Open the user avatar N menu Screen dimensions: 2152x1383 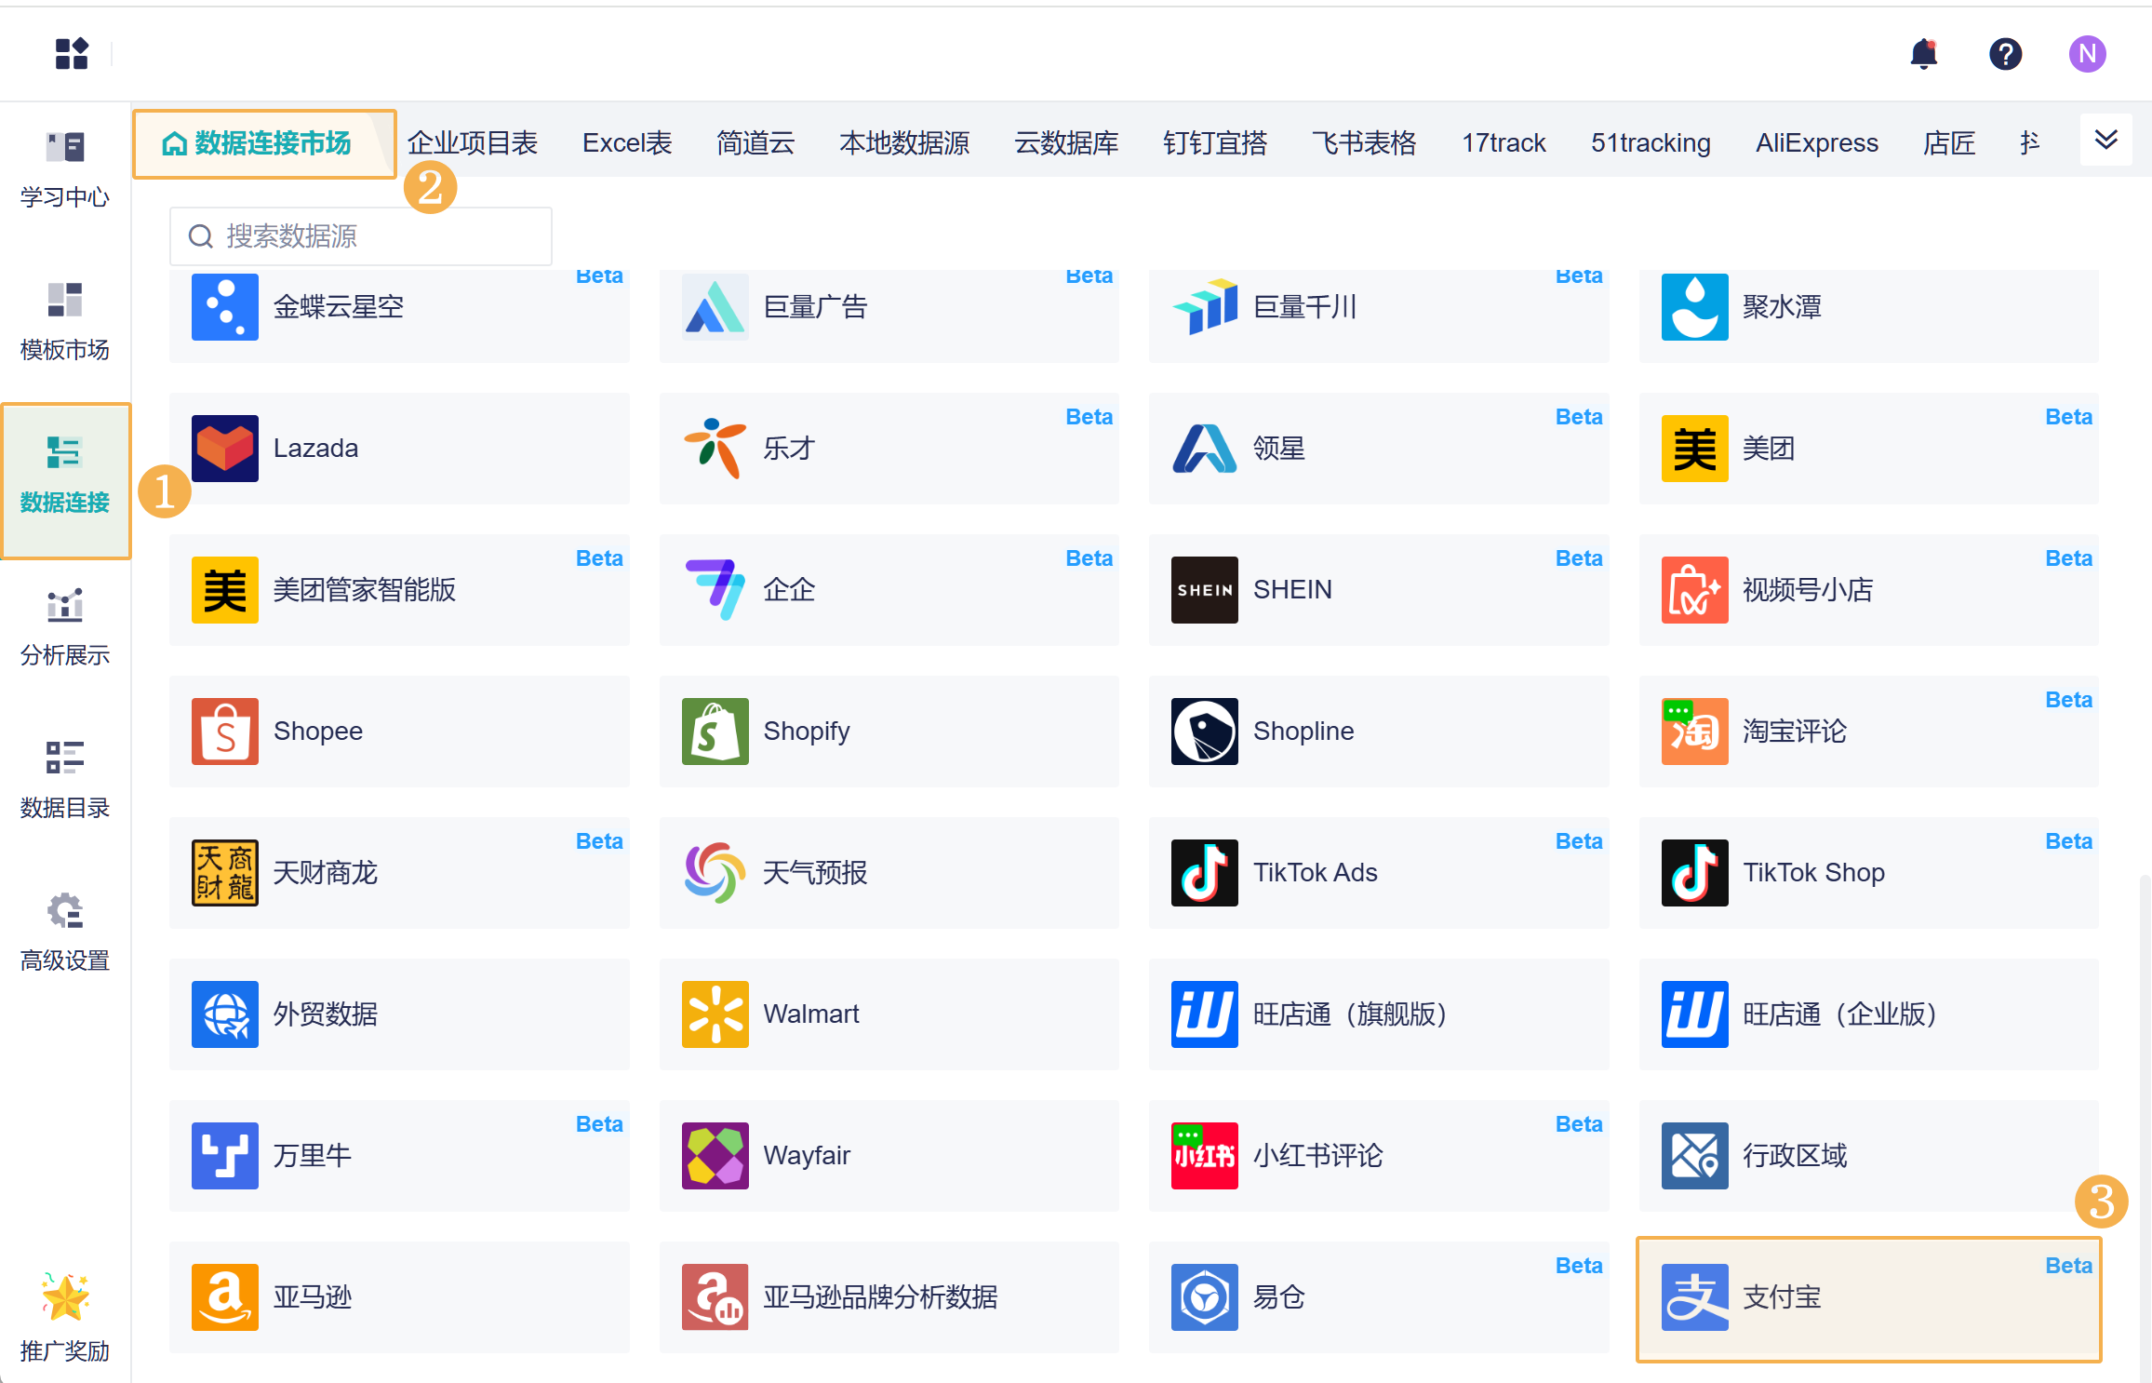coord(2087,54)
